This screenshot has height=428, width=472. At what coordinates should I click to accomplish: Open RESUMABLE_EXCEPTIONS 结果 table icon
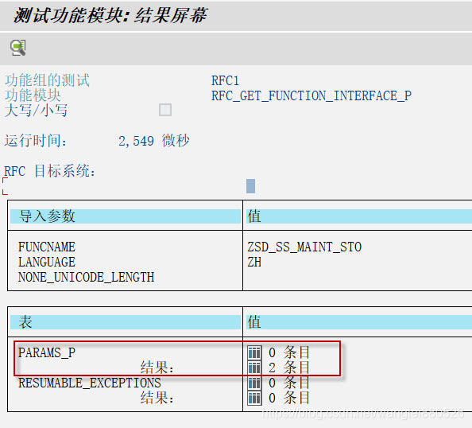[254, 398]
